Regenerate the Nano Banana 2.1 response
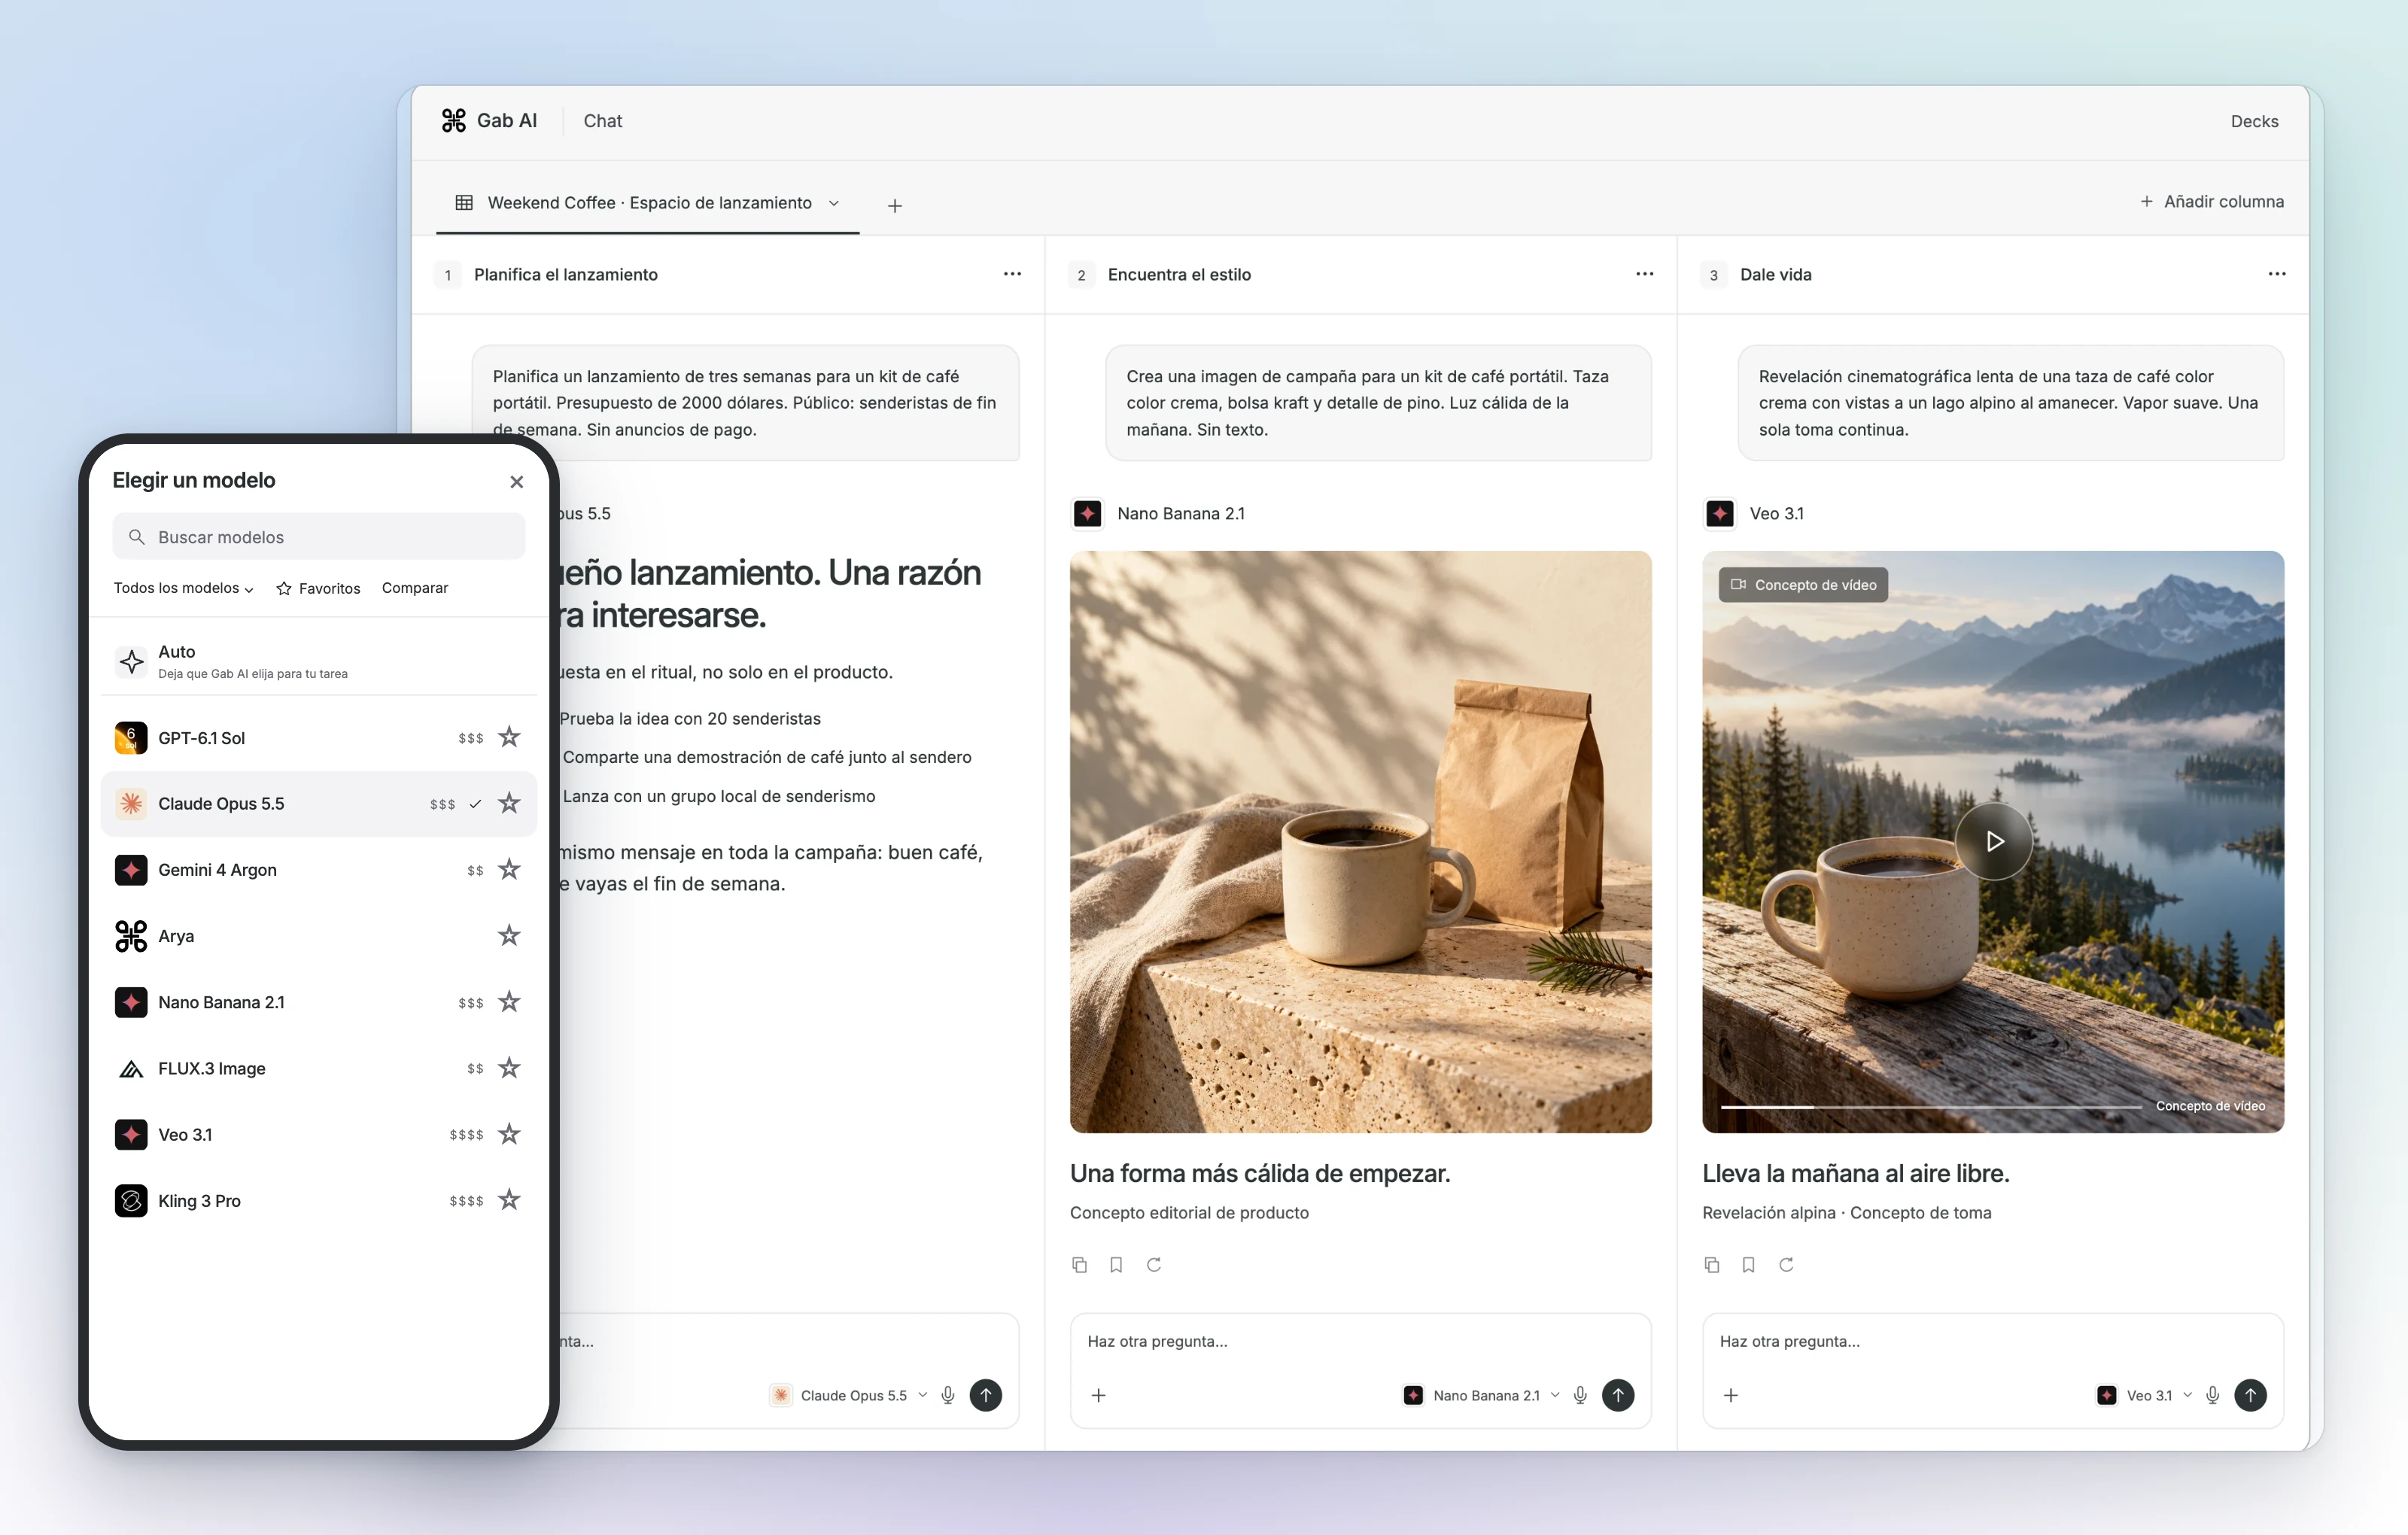Viewport: 2408px width, 1535px height. (1154, 1265)
